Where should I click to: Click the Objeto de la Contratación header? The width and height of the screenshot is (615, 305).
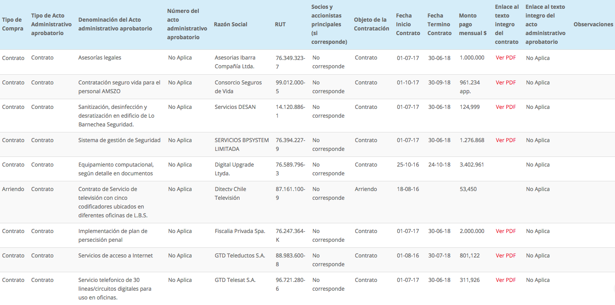pos(371,24)
